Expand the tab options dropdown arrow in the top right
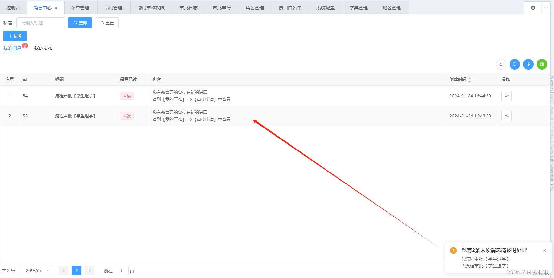This screenshot has width=554, height=278. click(x=546, y=8)
